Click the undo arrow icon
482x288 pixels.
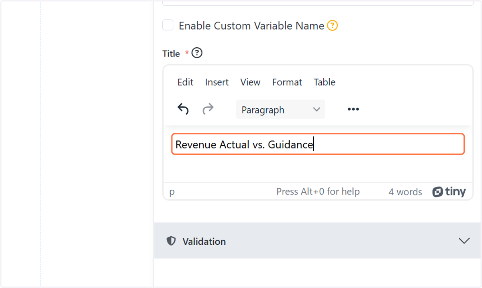[x=183, y=109]
